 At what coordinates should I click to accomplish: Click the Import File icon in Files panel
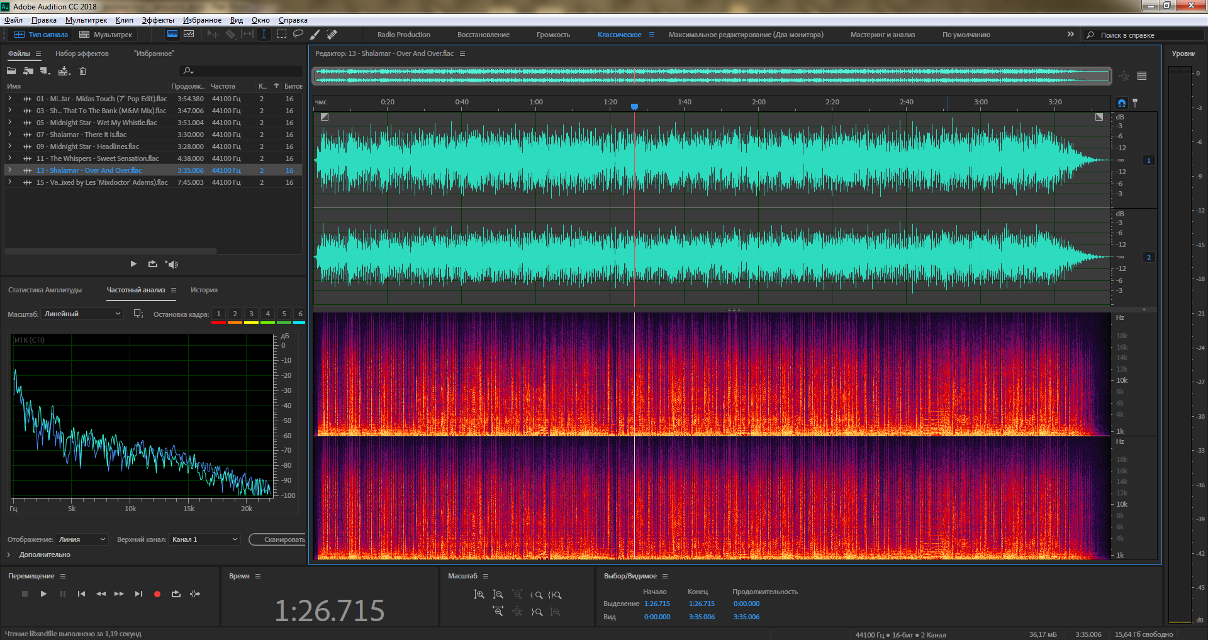pos(28,71)
